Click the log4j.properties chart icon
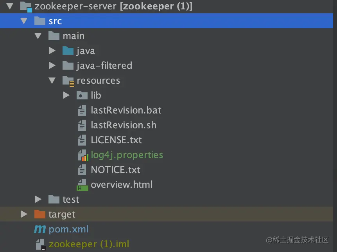The image size is (337, 252). (83, 155)
